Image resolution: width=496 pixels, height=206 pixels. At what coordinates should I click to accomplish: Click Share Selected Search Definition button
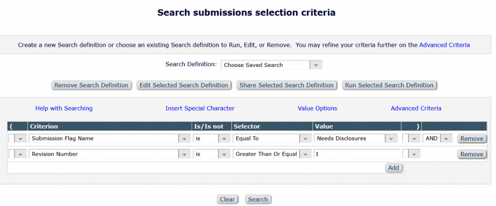tap(286, 85)
